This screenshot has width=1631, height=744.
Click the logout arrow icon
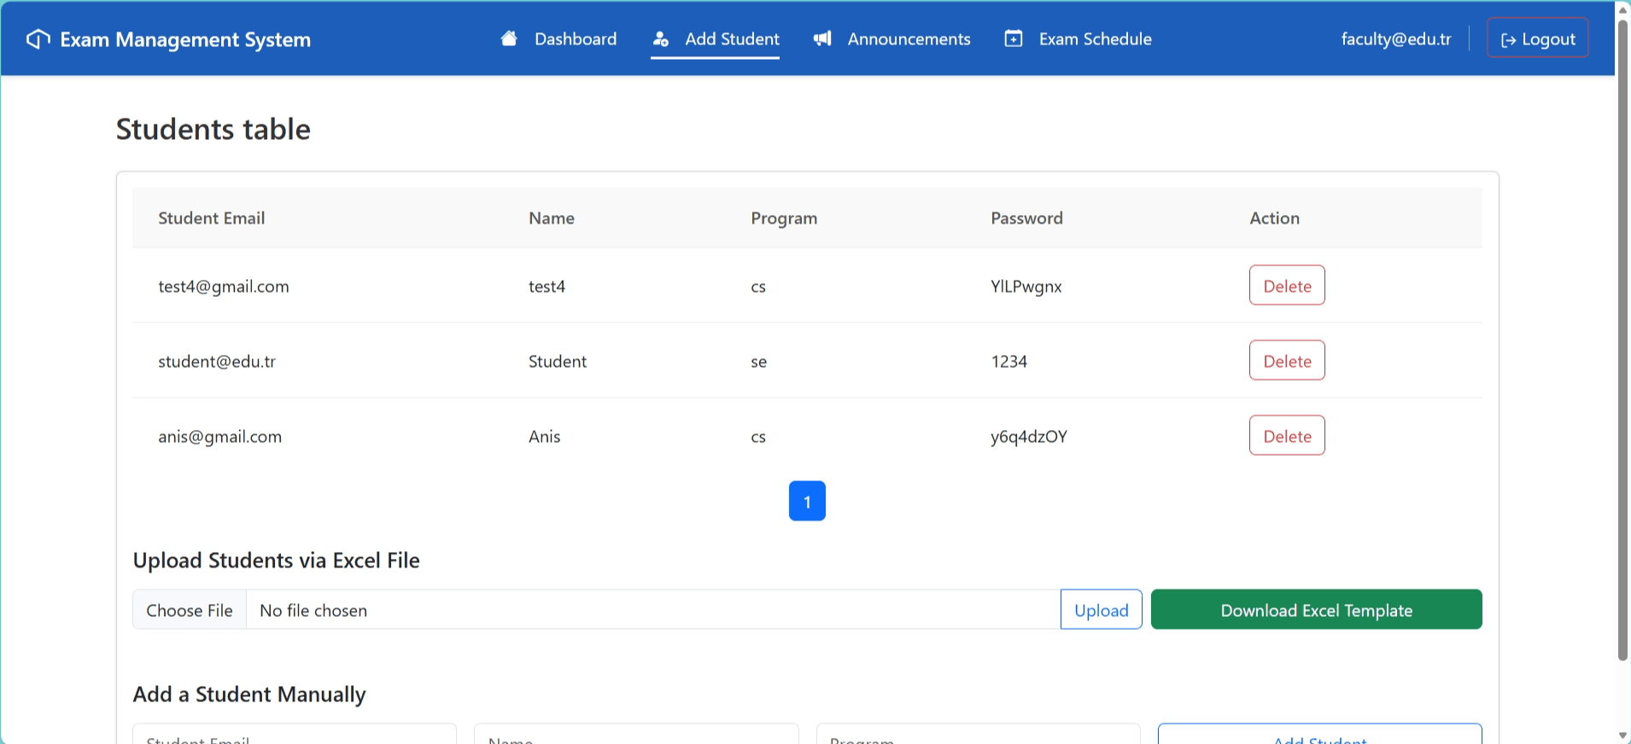click(x=1509, y=40)
